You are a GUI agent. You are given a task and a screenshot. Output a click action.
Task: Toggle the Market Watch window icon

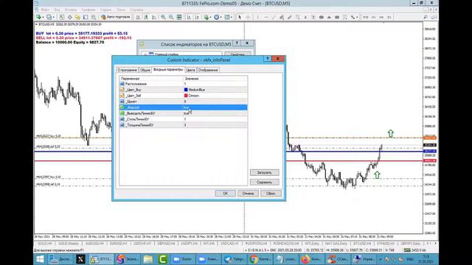click(x=62, y=17)
